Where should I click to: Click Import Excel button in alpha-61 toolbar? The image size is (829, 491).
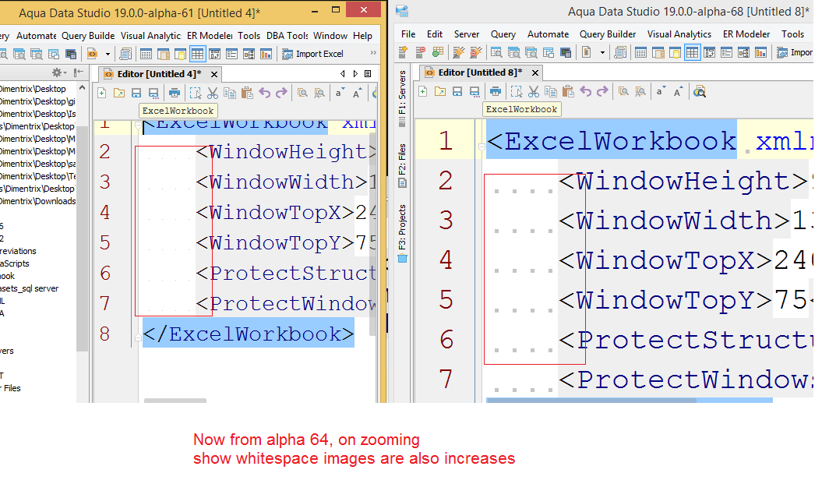(313, 54)
